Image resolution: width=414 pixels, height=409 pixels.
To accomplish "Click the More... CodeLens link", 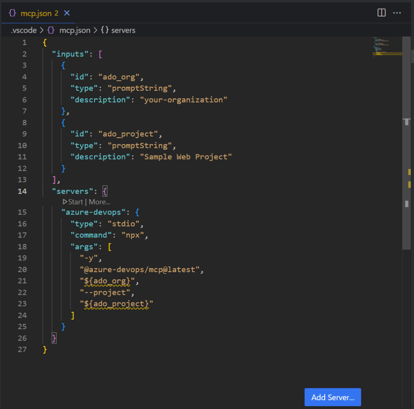I will [99, 202].
